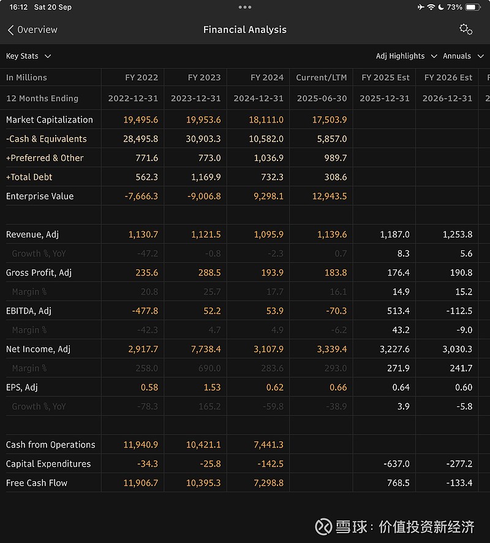Expand the Key Stats dropdown

pos(28,56)
